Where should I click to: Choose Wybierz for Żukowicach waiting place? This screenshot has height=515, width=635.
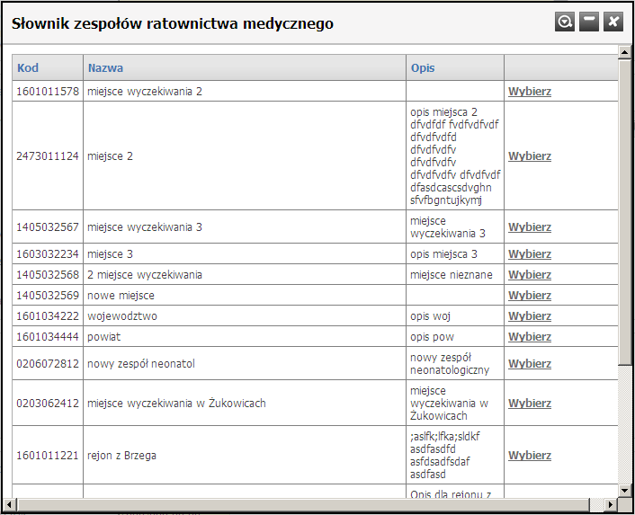[530, 404]
